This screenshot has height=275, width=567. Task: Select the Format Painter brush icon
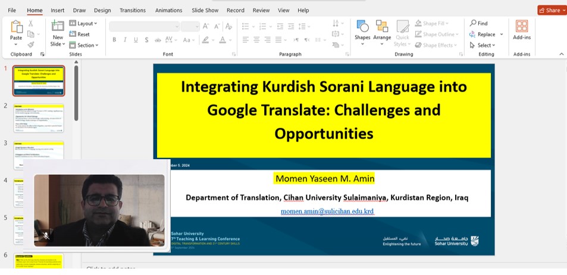point(31,45)
